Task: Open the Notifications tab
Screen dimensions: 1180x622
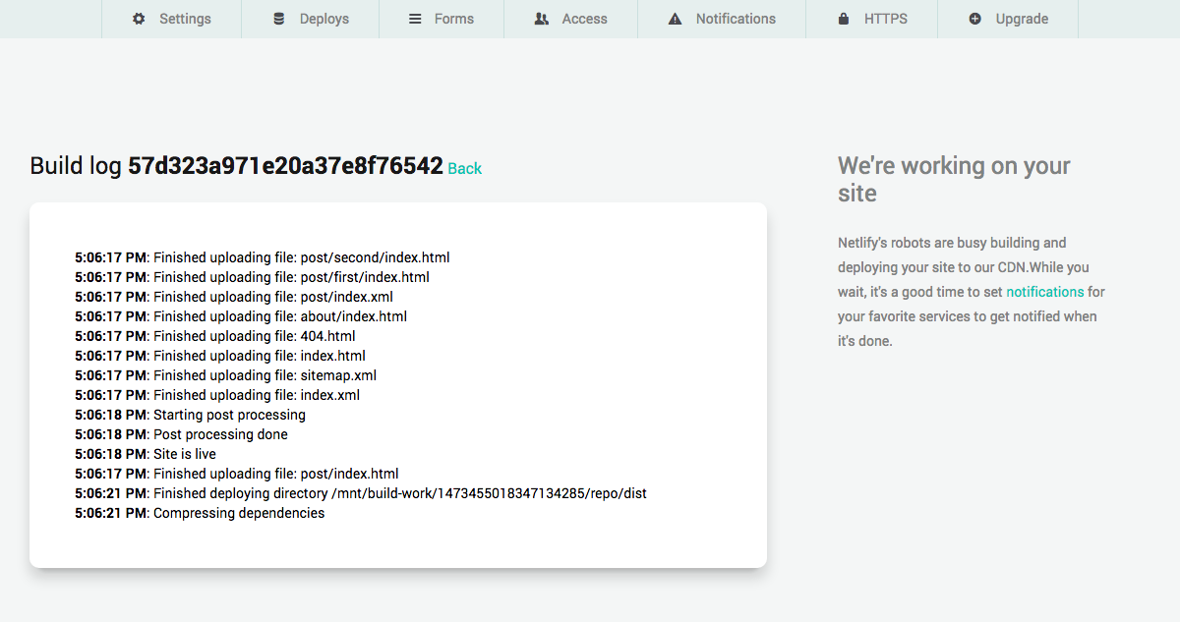Action: (736, 19)
